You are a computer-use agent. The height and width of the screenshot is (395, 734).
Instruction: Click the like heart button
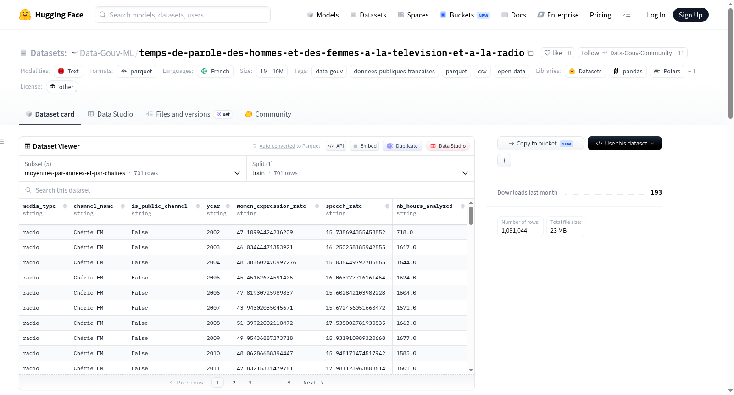[x=553, y=53]
